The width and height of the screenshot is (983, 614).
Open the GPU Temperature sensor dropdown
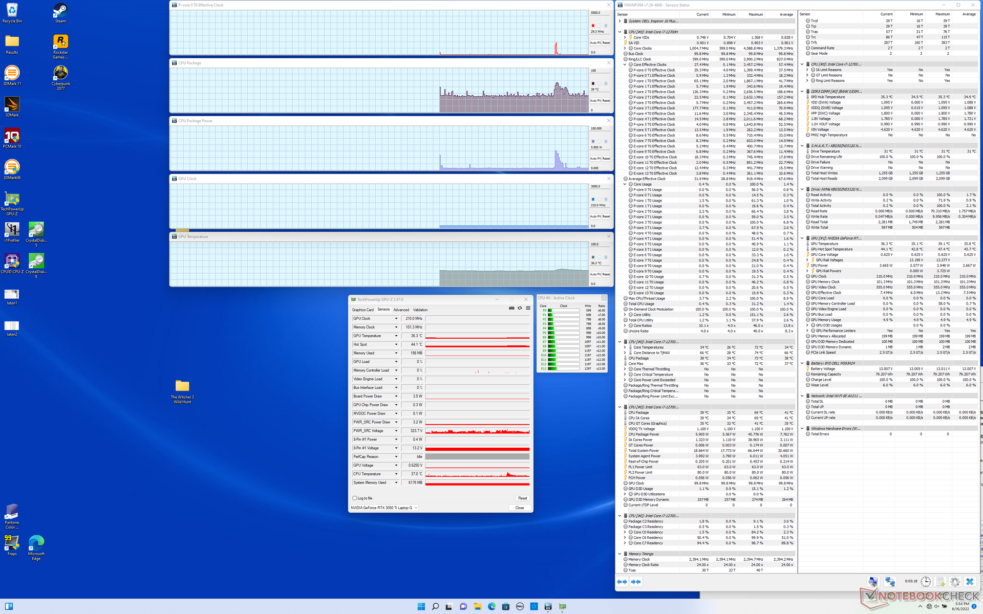pyautogui.click(x=396, y=336)
